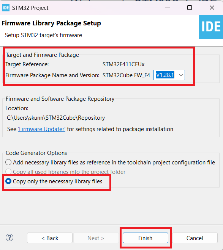Click the repository path C:\Users\skunn\STM32Cube\Repository
Screen dimensions: 223x250
tap(56, 118)
